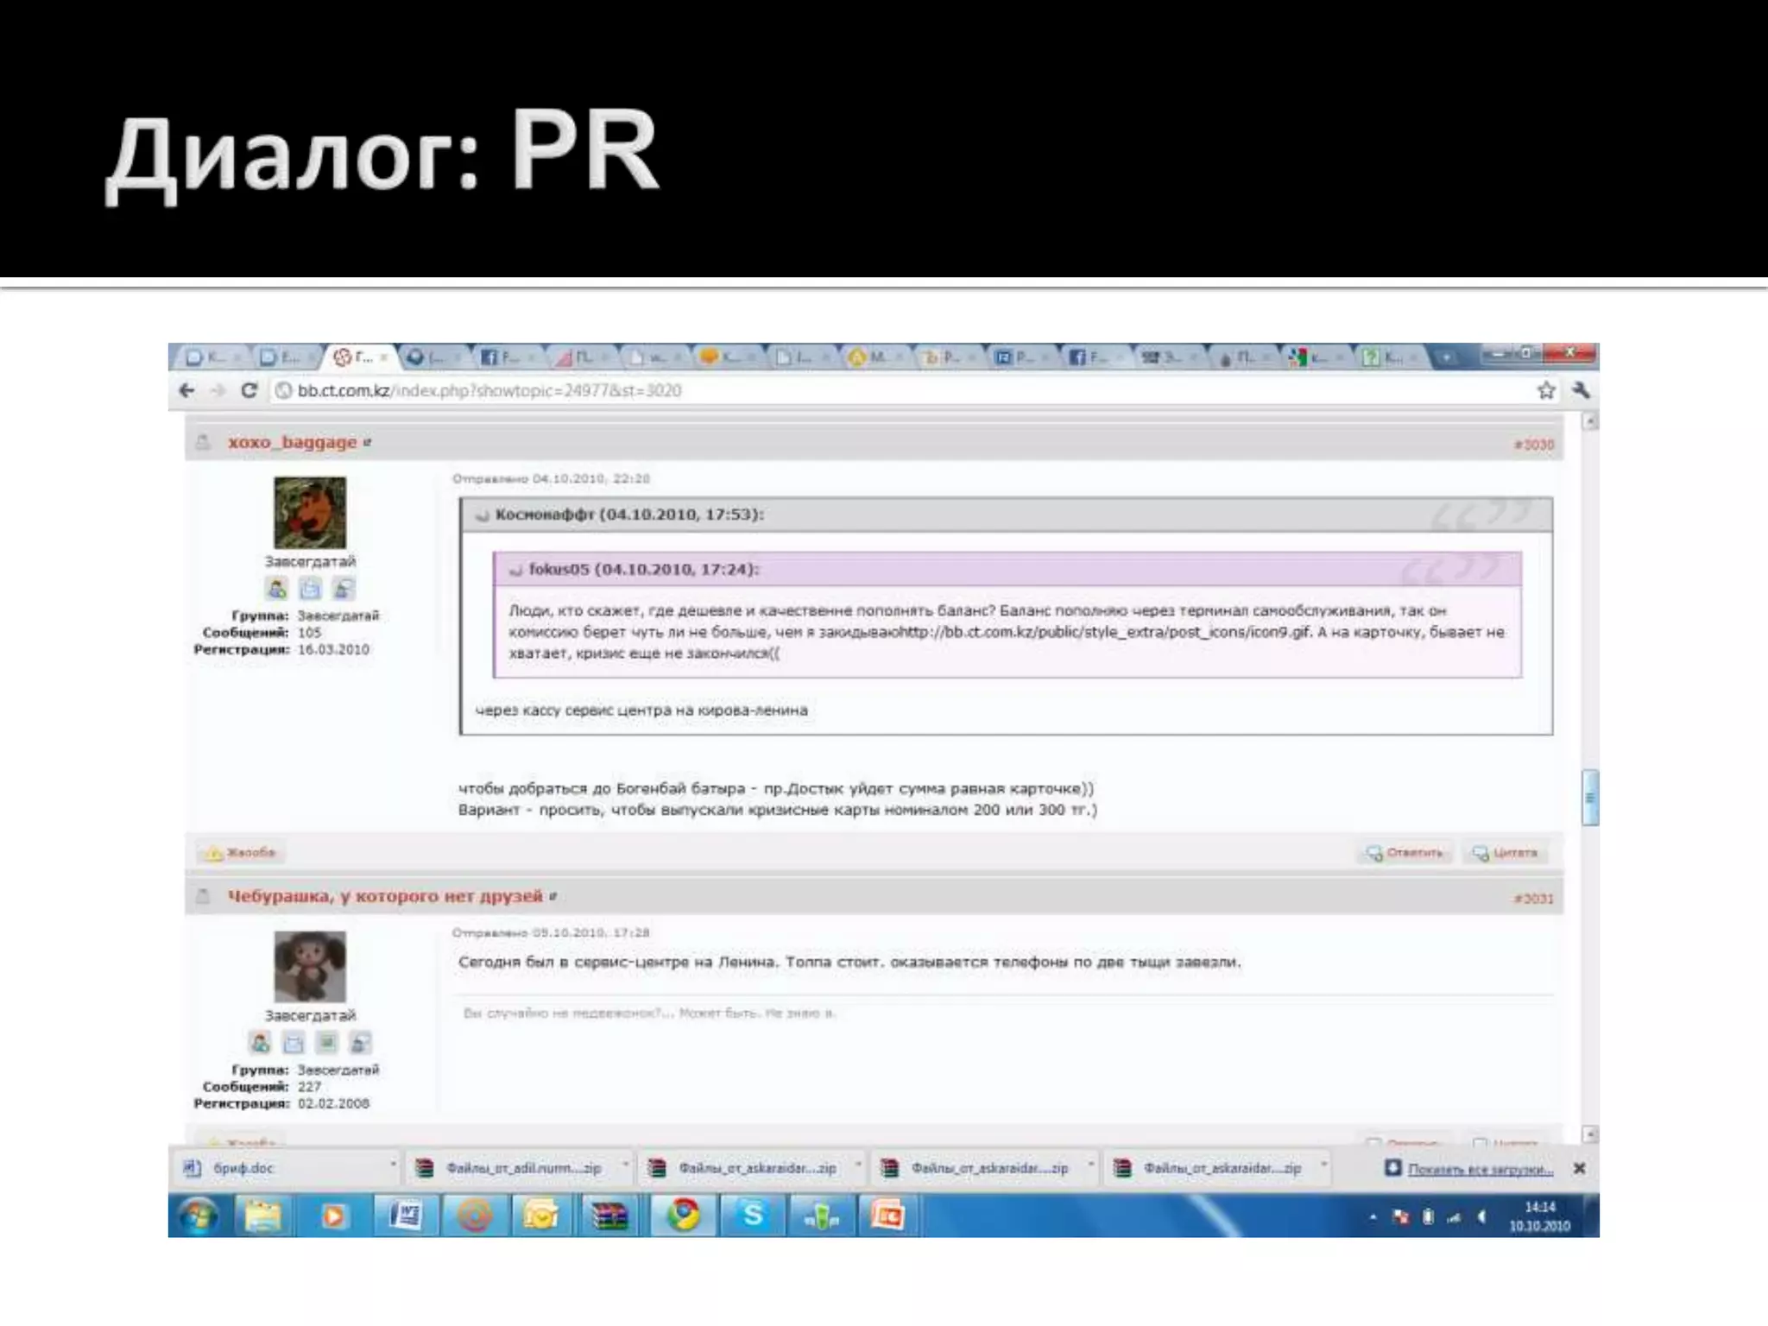Click Показать все загрузки link

(1480, 1169)
